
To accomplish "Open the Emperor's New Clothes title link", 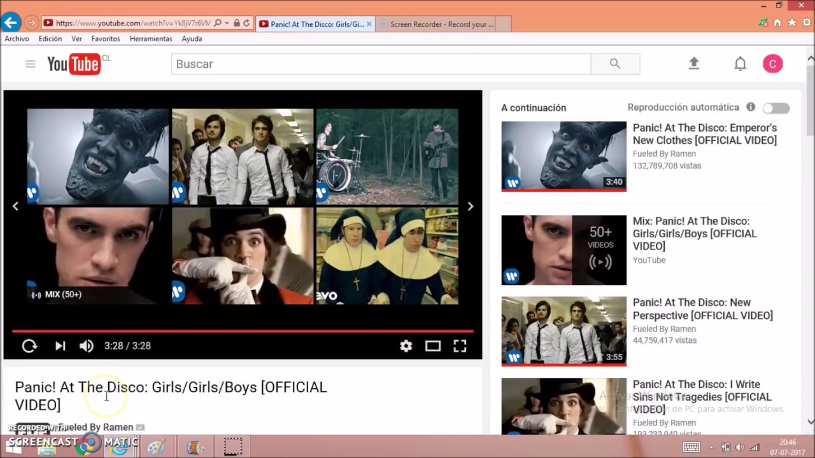I will pos(705,134).
